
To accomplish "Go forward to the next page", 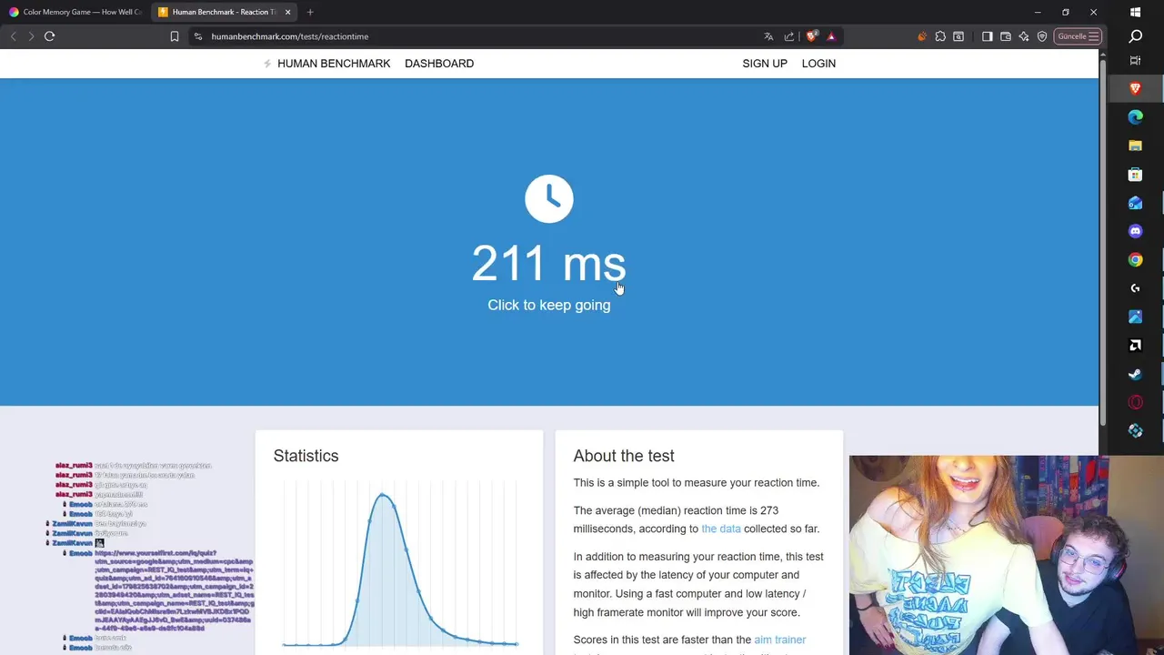I will coord(31,36).
